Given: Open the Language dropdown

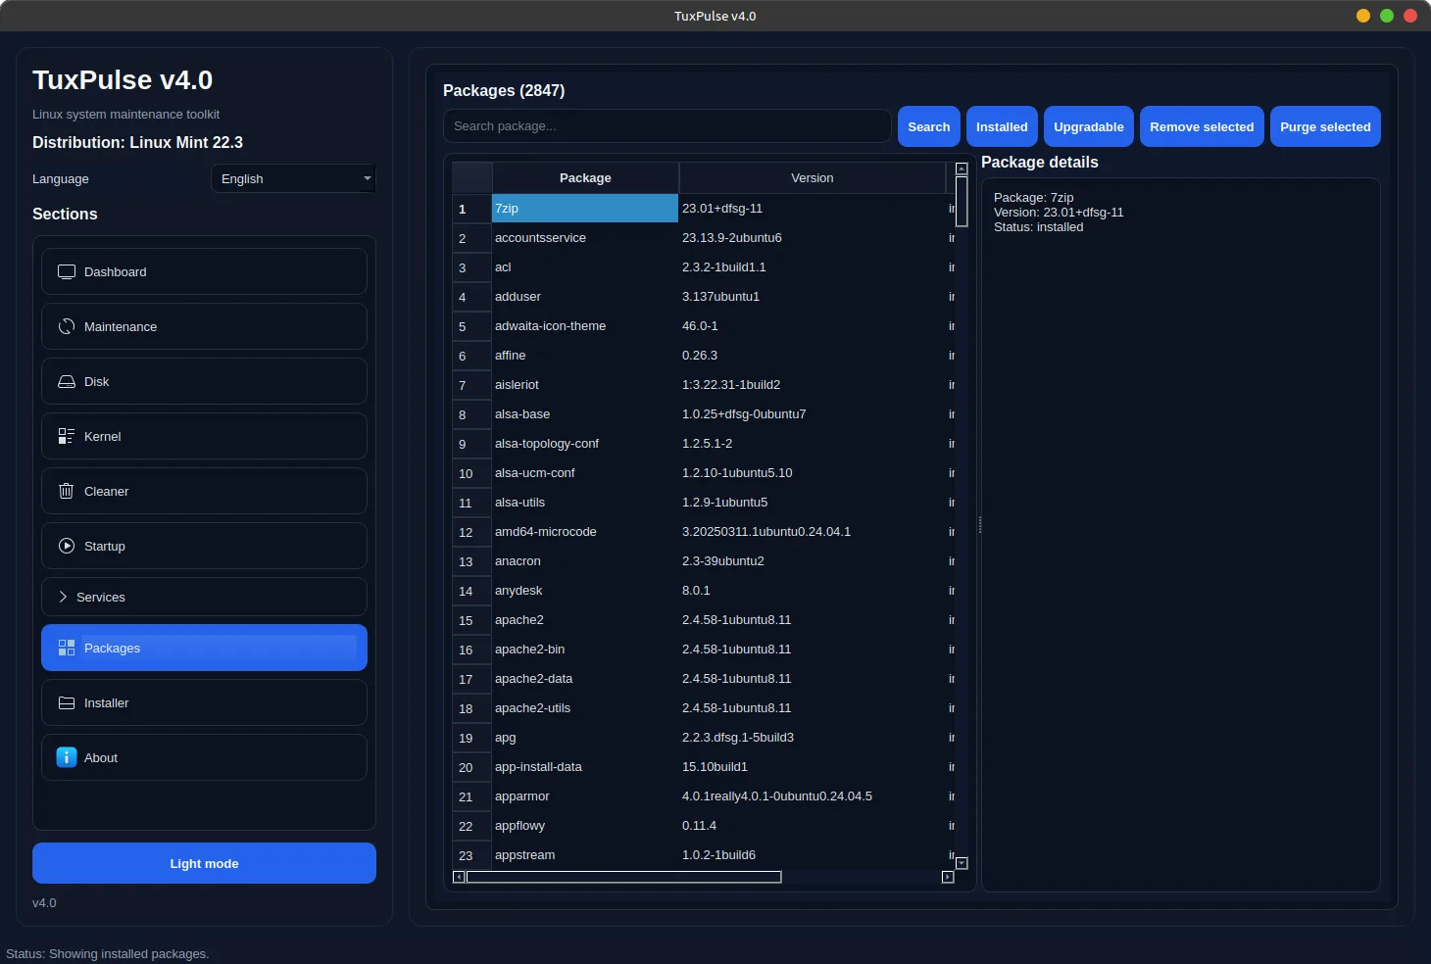Looking at the screenshot, I should [293, 178].
